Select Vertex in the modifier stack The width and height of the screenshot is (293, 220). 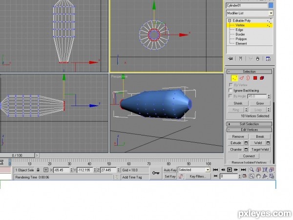coord(240,25)
